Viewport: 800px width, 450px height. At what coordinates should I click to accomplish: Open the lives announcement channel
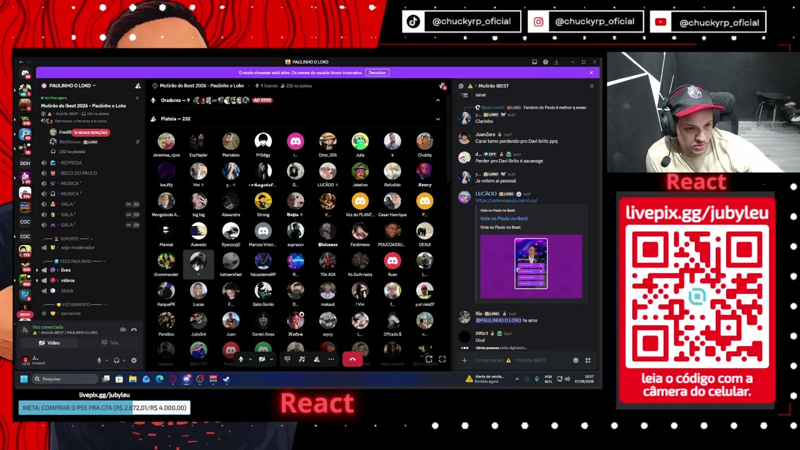(66, 270)
